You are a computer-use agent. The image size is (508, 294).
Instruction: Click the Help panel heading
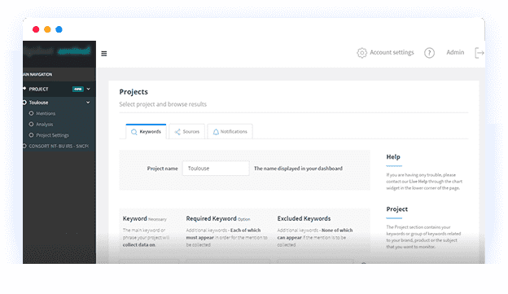(393, 157)
